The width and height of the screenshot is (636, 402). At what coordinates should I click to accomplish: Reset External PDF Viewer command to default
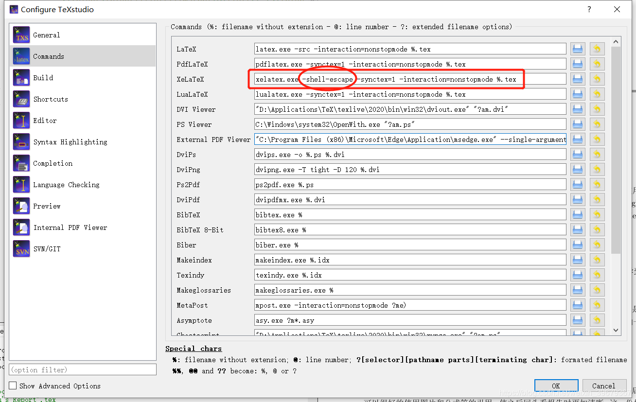pos(597,139)
